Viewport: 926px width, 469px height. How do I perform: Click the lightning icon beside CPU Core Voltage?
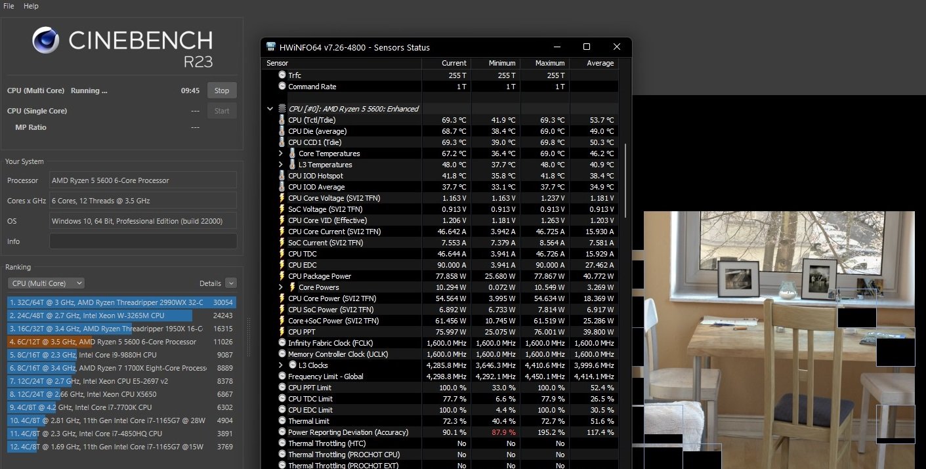[282, 198]
